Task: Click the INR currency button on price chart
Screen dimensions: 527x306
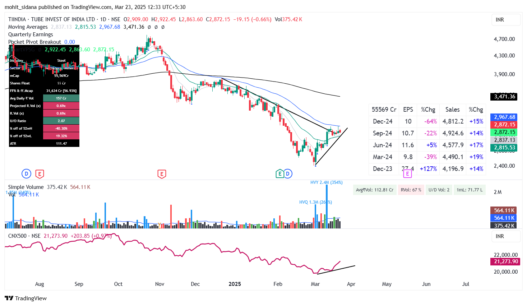Action: coord(506,20)
